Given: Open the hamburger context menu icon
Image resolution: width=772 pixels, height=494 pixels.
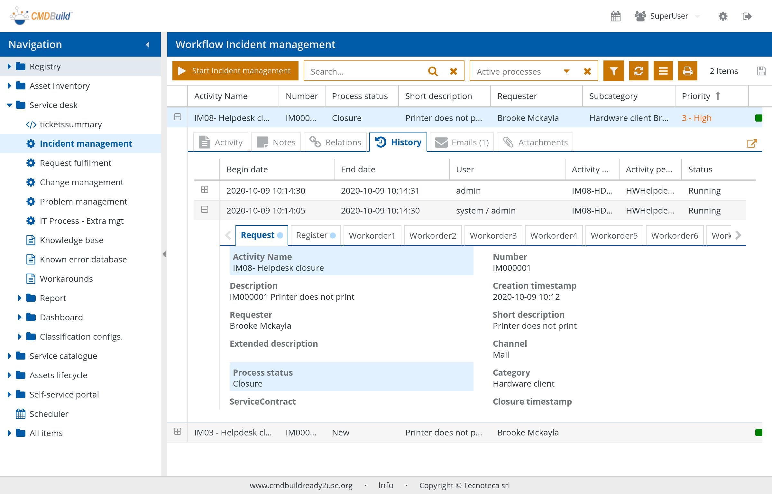Looking at the screenshot, I should 663,71.
